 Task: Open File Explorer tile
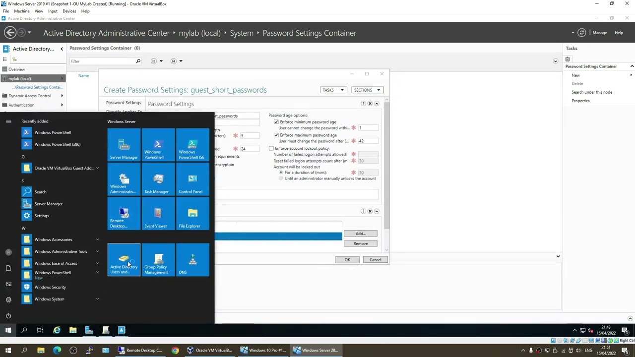coord(192,214)
